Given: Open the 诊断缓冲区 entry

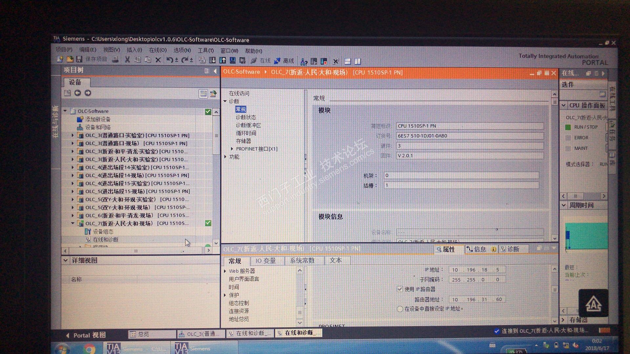Looking at the screenshot, I should (248, 125).
